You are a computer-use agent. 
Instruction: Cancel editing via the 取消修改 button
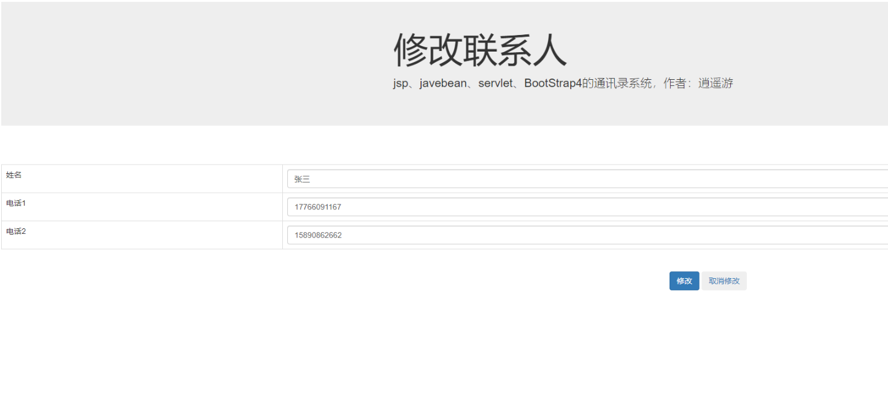[724, 281]
